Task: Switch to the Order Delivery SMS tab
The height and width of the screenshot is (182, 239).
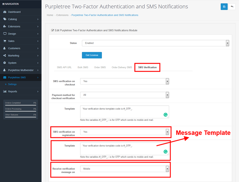Action: tap(122, 67)
